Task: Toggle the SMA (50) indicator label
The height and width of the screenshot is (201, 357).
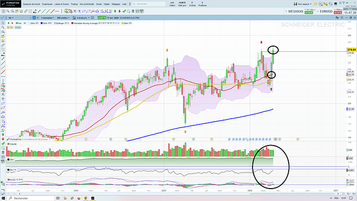Action: (x=127, y=23)
